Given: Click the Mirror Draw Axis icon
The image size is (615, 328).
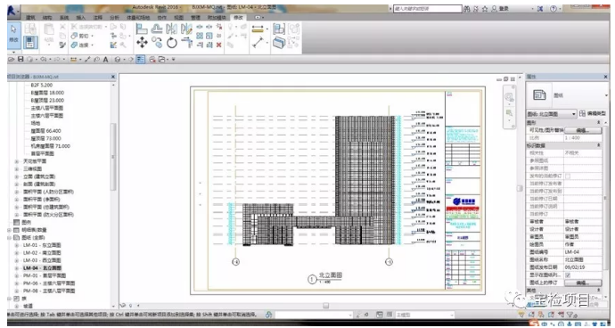Looking at the screenshot, I should [186, 29].
